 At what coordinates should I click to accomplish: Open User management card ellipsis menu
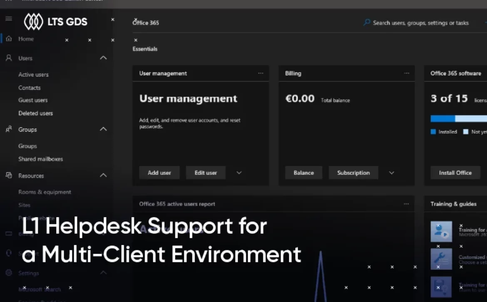tap(261, 73)
